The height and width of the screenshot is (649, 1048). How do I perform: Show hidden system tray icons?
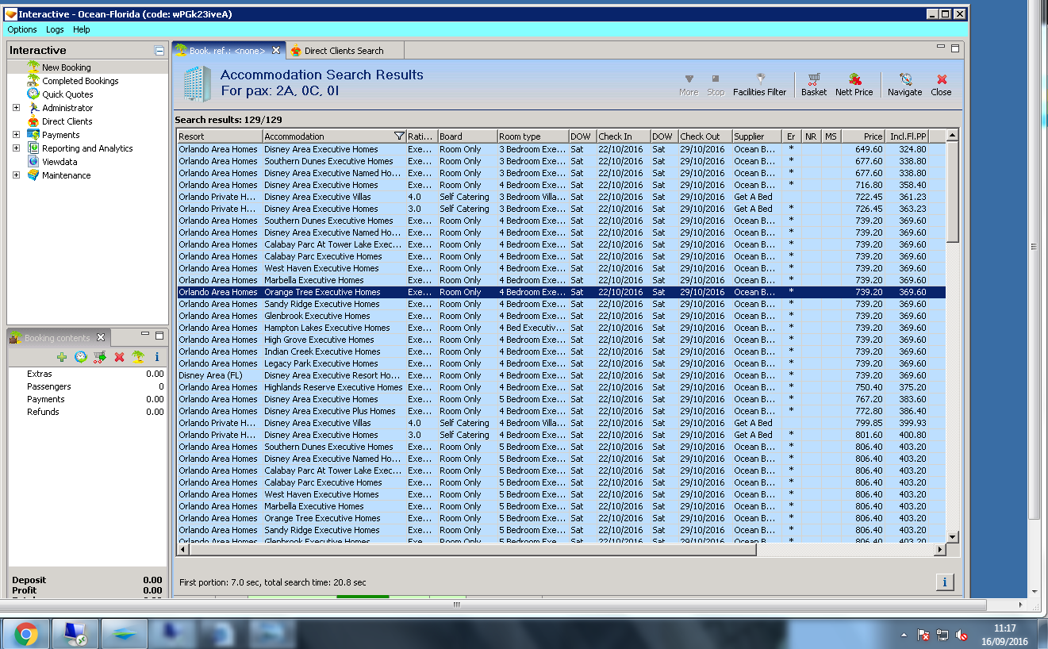(x=904, y=636)
